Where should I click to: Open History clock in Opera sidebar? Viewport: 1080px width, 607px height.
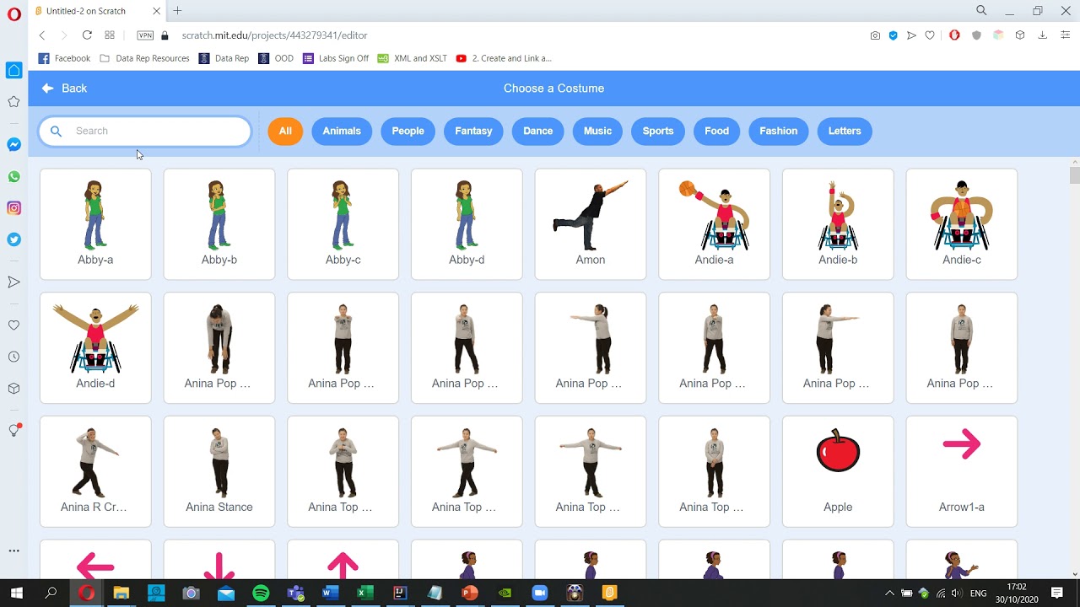coord(13,357)
